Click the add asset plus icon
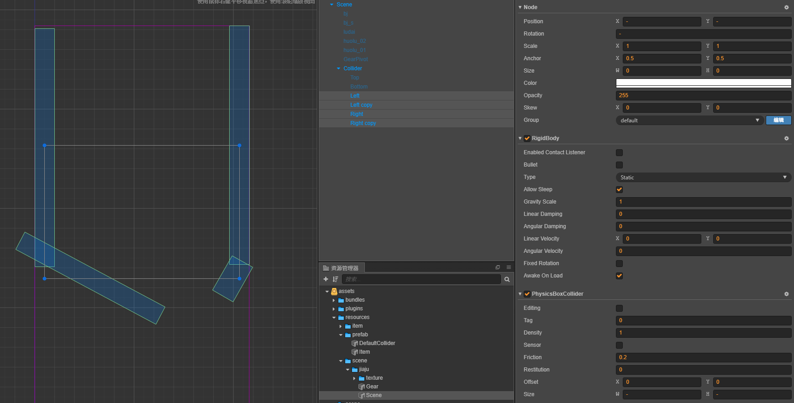Screen dimensions: 794x403 (326, 279)
